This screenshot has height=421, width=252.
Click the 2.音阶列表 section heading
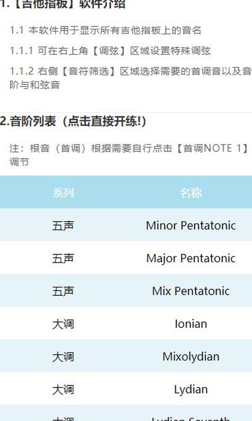[x=73, y=121]
